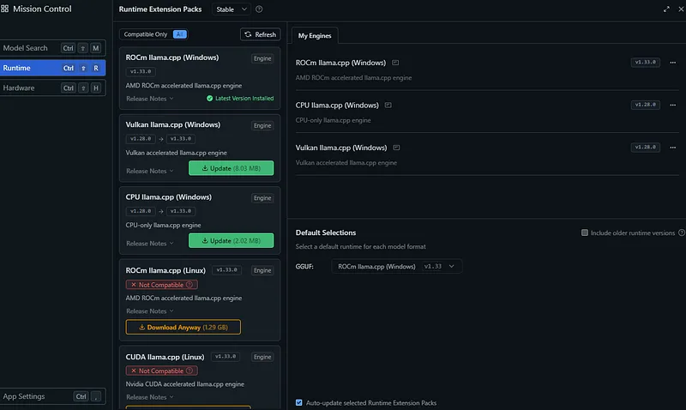
Task: Click the Latest Version Installed green check icon
Action: coord(209,99)
